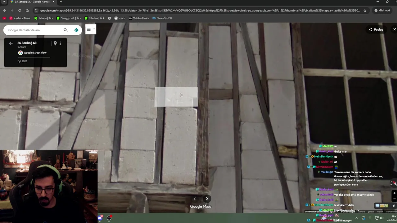Open the roads bookmark
Viewport: 397px width, 223px height.
pos(120,18)
